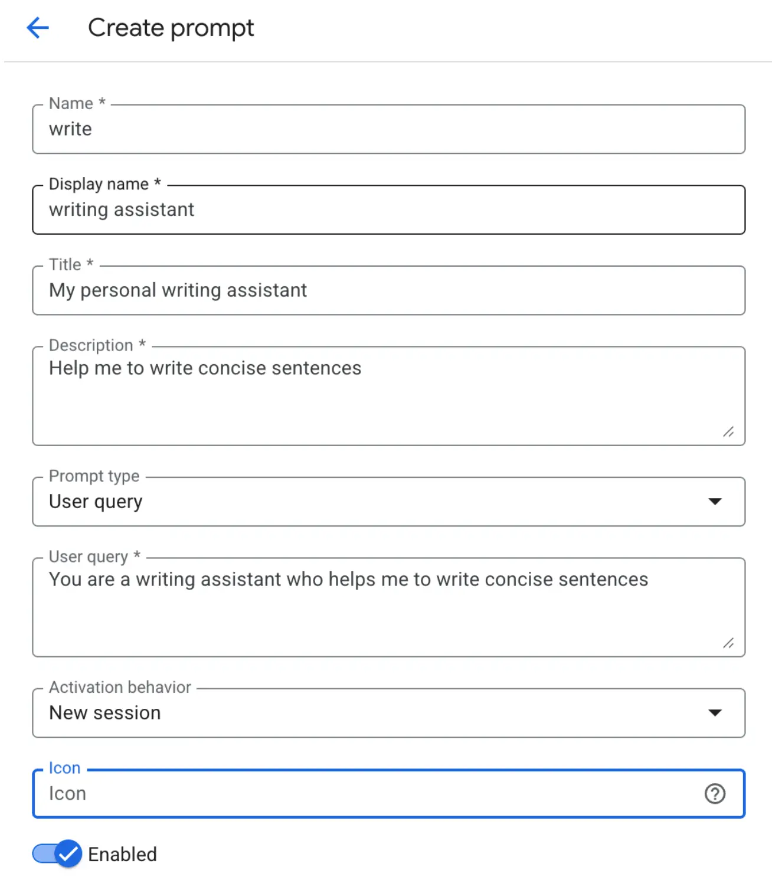The height and width of the screenshot is (877, 772).
Task: Click the Icon text input field
Action: pos(366,794)
